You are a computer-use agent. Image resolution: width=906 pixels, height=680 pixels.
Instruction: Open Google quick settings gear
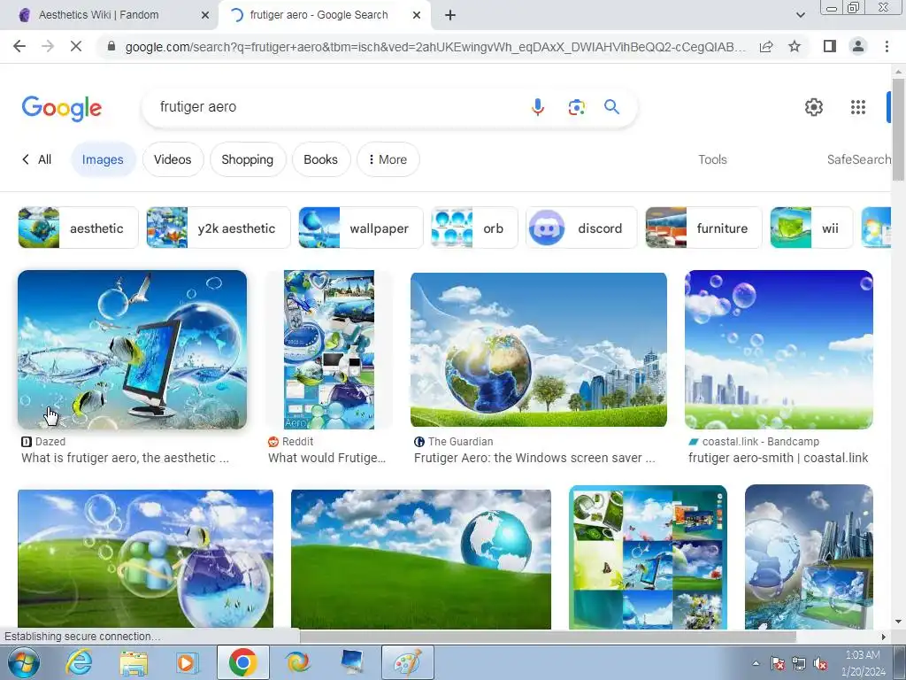(x=814, y=107)
